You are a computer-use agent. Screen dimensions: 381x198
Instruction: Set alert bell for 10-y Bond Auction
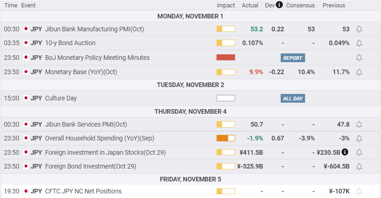coord(359,43)
